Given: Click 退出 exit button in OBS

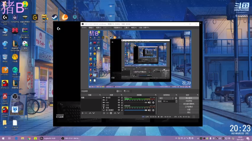Looking at the screenshot, I should (x=189, y=112).
